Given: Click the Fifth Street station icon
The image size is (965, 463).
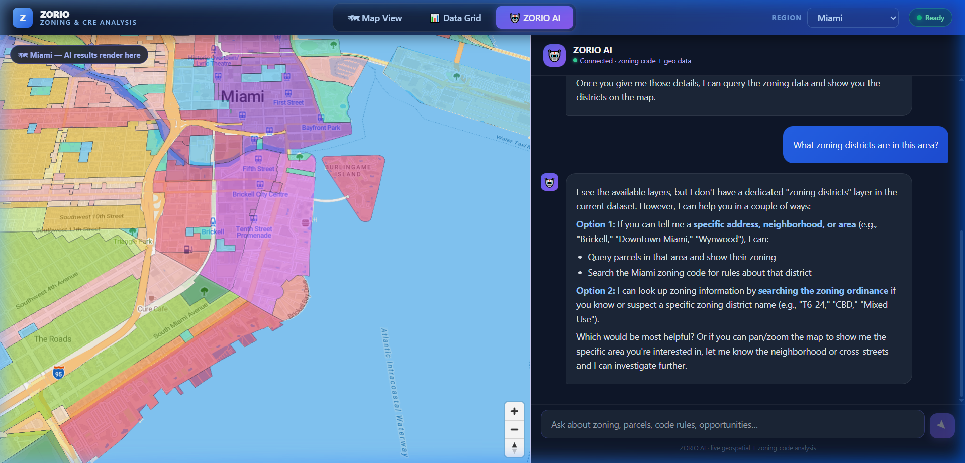Looking at the screenshot, I should point(258,159).
